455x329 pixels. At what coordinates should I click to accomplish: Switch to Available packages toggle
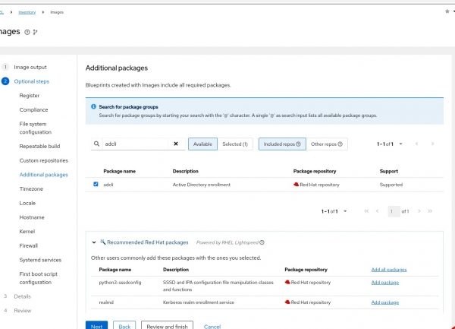point(202,144)
